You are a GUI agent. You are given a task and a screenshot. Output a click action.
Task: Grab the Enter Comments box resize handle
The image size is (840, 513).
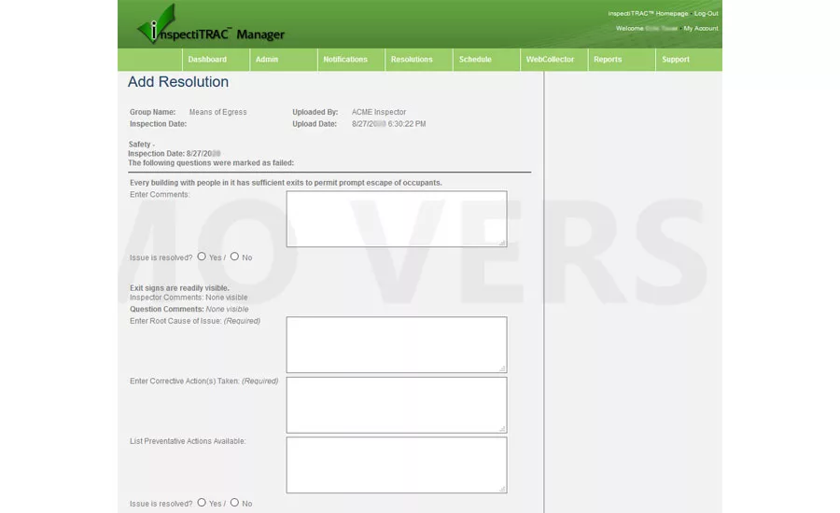click(502, 243)
